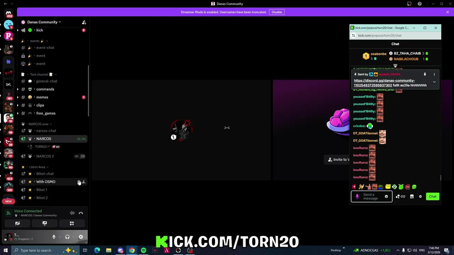Unpin the pinned message in Kick chat
The width and height of the screenshot is (454, 255).
pos(425,74)
